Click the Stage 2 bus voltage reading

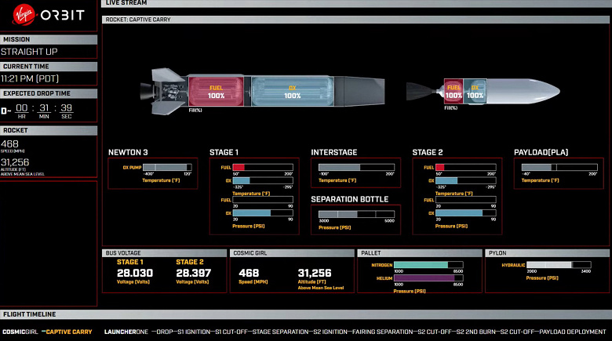[193, 273]
